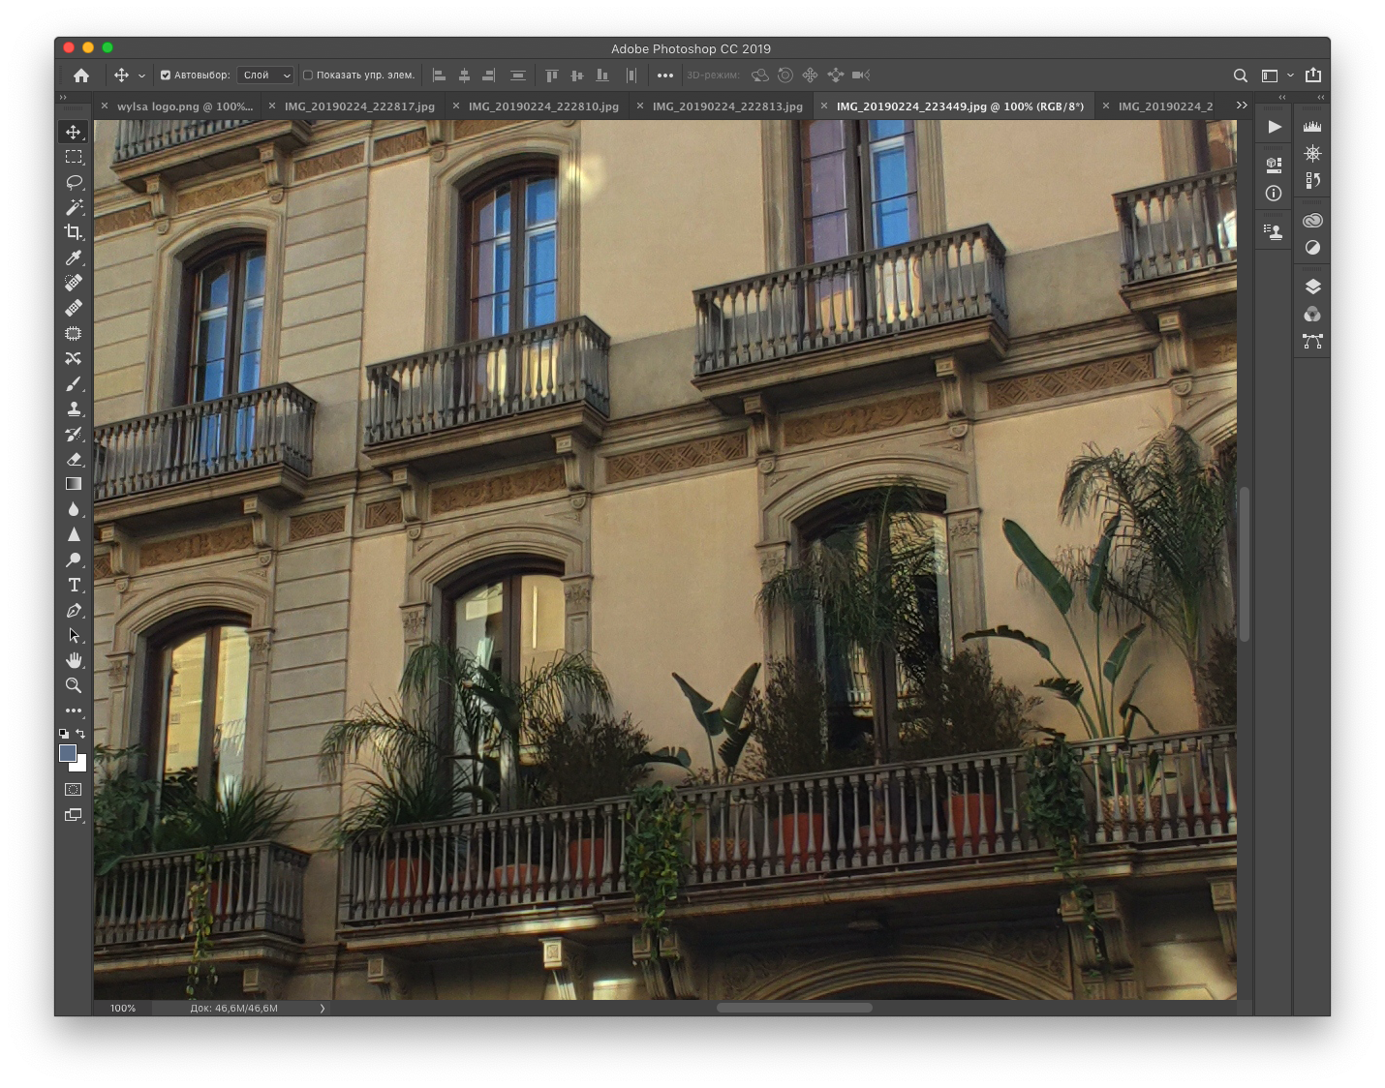Select the Eraser tool
Screen dimensions: 1385x1088
[x=74, y=459]
